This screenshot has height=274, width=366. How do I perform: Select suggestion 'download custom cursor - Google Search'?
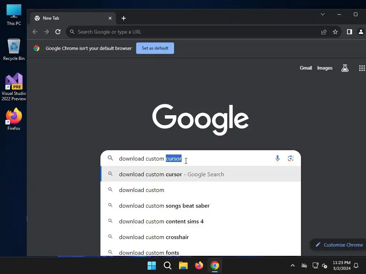pyautogui.click(x=201, y=174)
